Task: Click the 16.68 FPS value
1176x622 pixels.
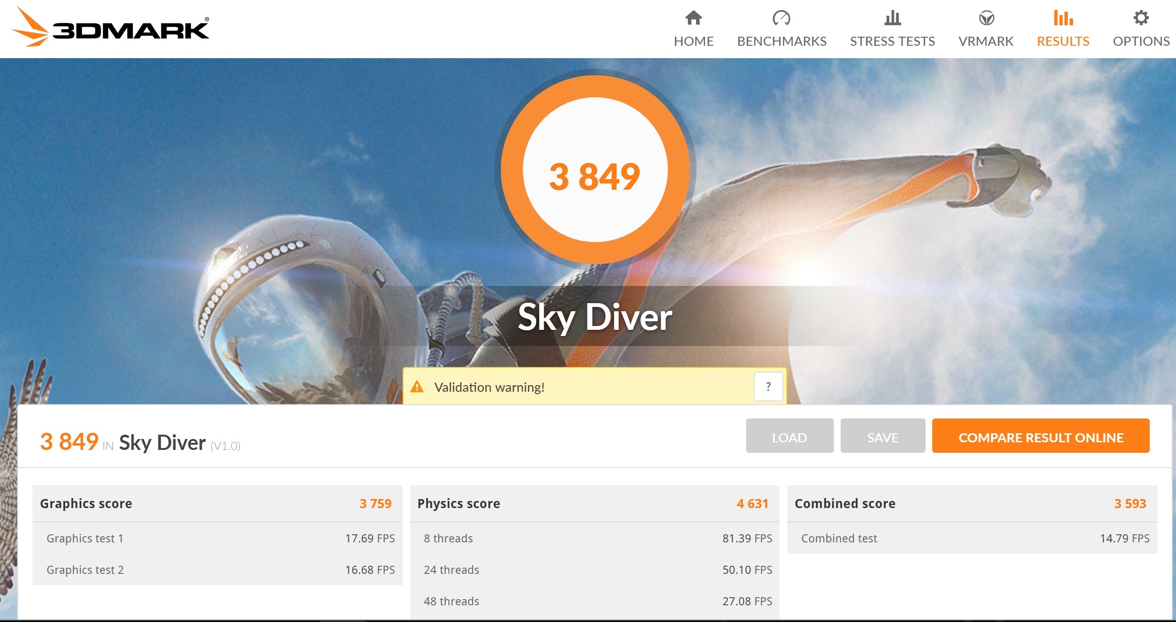Action: 370,570
